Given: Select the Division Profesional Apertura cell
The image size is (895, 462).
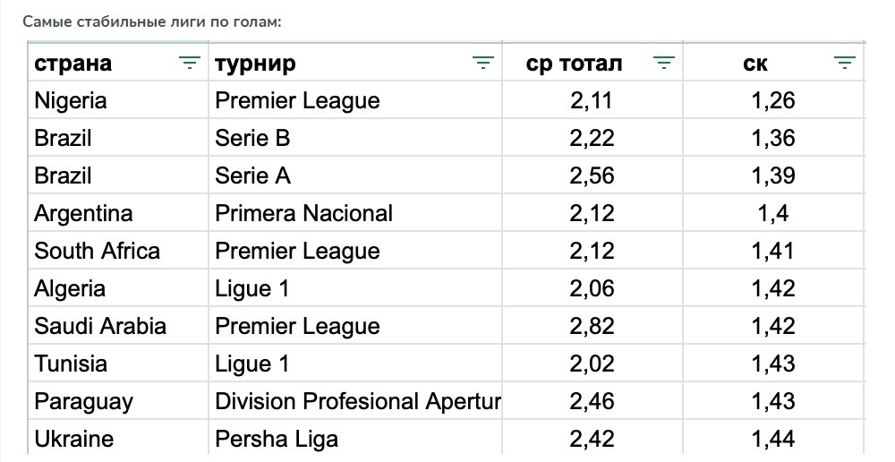Looking at the screenshot, I should click(x=357, y=402).
